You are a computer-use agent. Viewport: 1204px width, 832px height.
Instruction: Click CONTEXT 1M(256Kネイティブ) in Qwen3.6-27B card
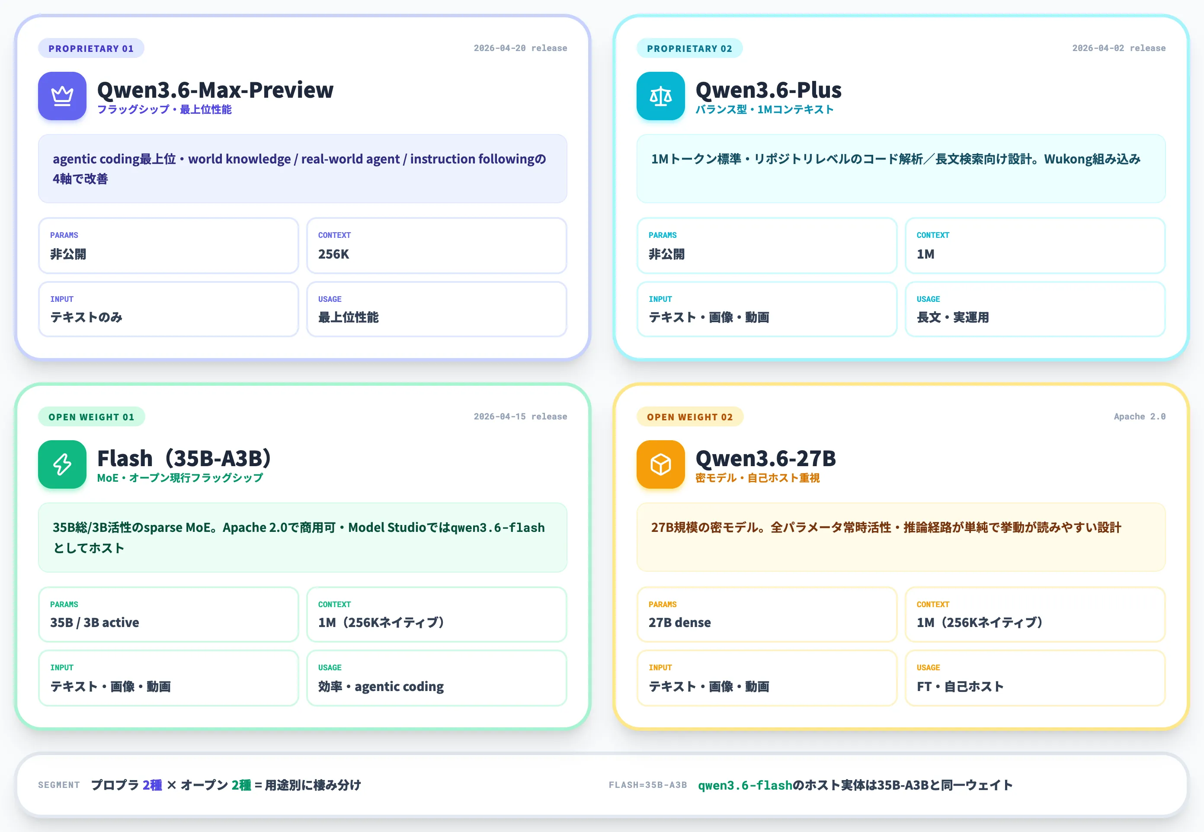[1034, 614]
